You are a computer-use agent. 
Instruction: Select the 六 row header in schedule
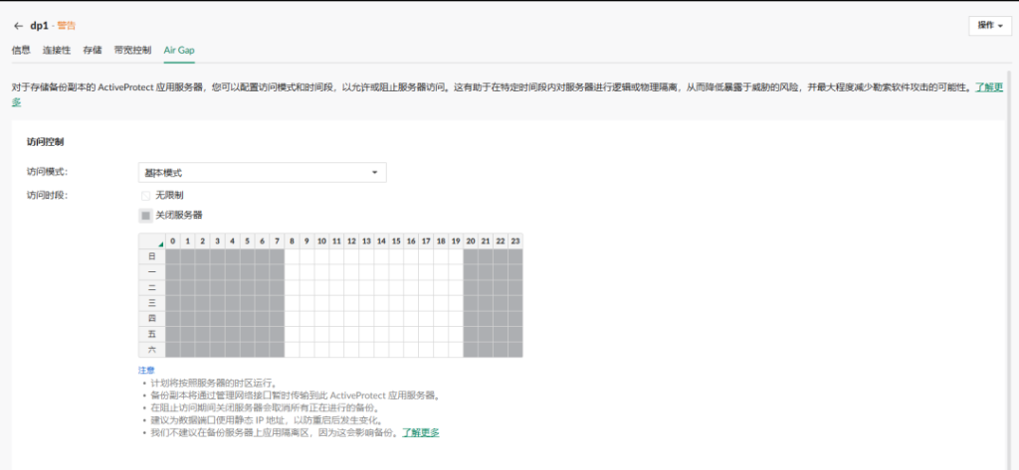click(x=151, y=350)
